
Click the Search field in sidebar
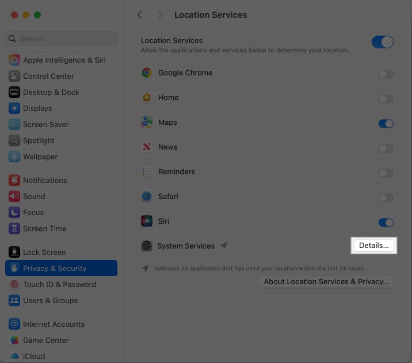pos(61,39)
